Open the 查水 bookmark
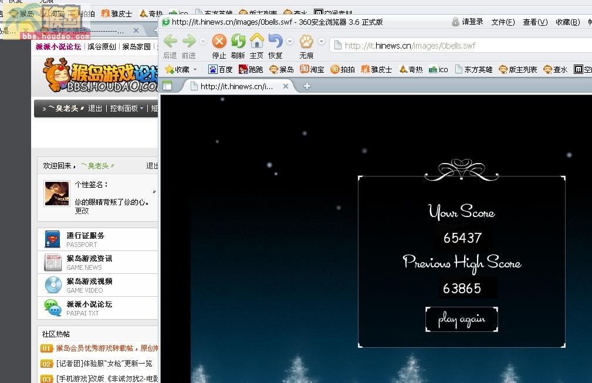 pyautogui.click(x=556, y=69)
